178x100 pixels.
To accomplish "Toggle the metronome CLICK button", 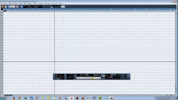I will (x=103, y=75).
